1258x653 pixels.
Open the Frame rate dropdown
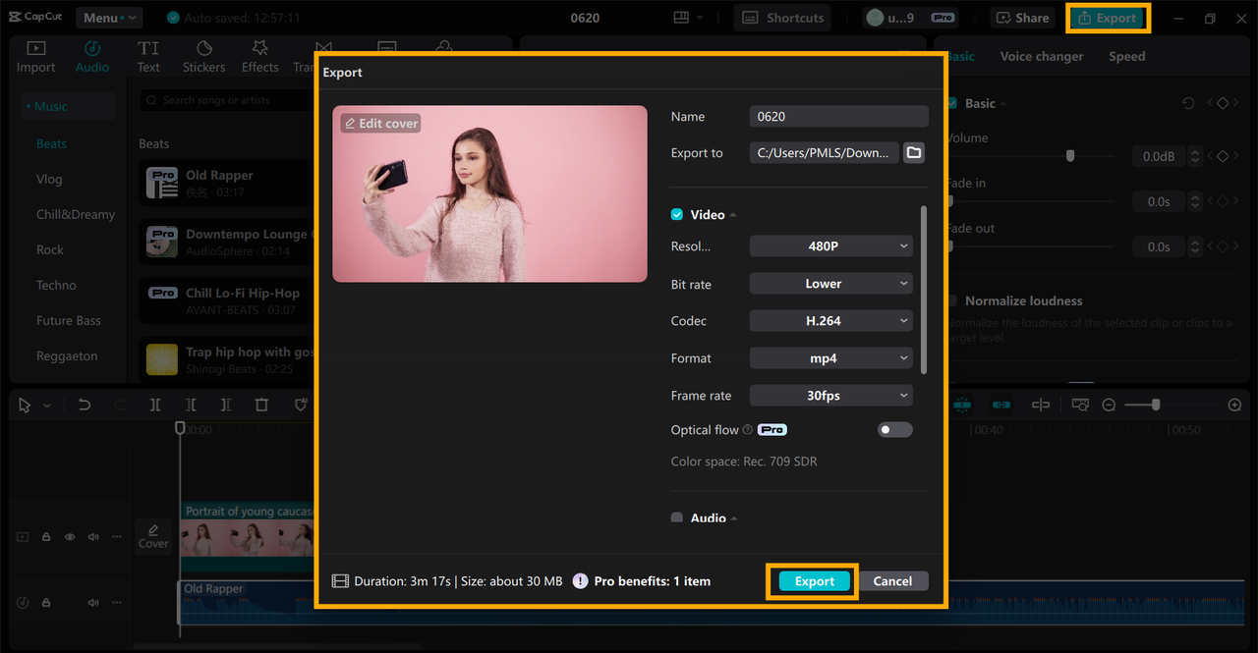(x=830, y=395)
